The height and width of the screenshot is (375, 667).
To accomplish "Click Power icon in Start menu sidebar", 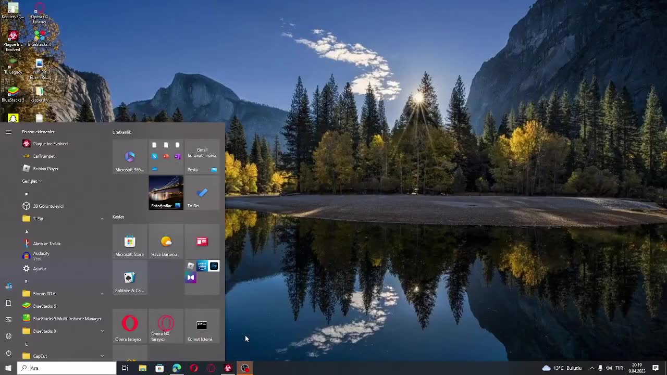I will point(8,353).
